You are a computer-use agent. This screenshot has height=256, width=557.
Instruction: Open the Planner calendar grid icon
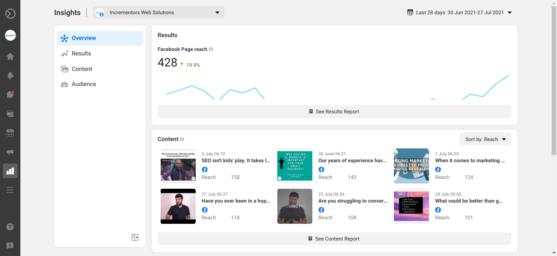tap(10, 133)
